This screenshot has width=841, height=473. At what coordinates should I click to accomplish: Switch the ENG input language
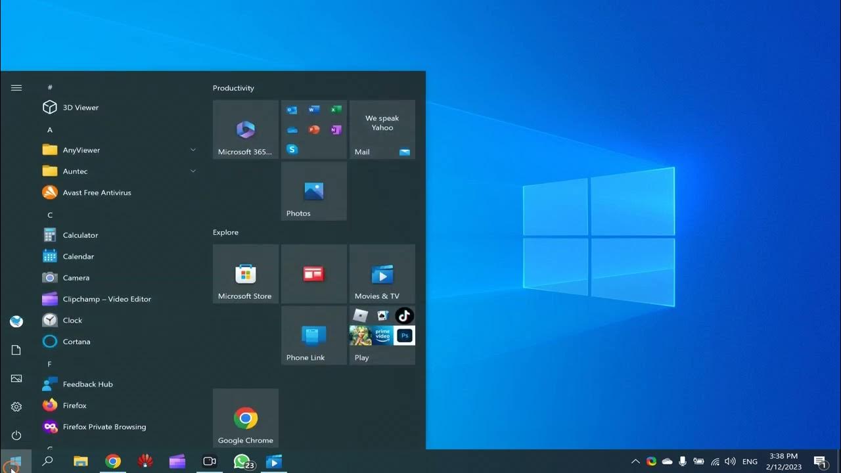click(x=750, y=462)
